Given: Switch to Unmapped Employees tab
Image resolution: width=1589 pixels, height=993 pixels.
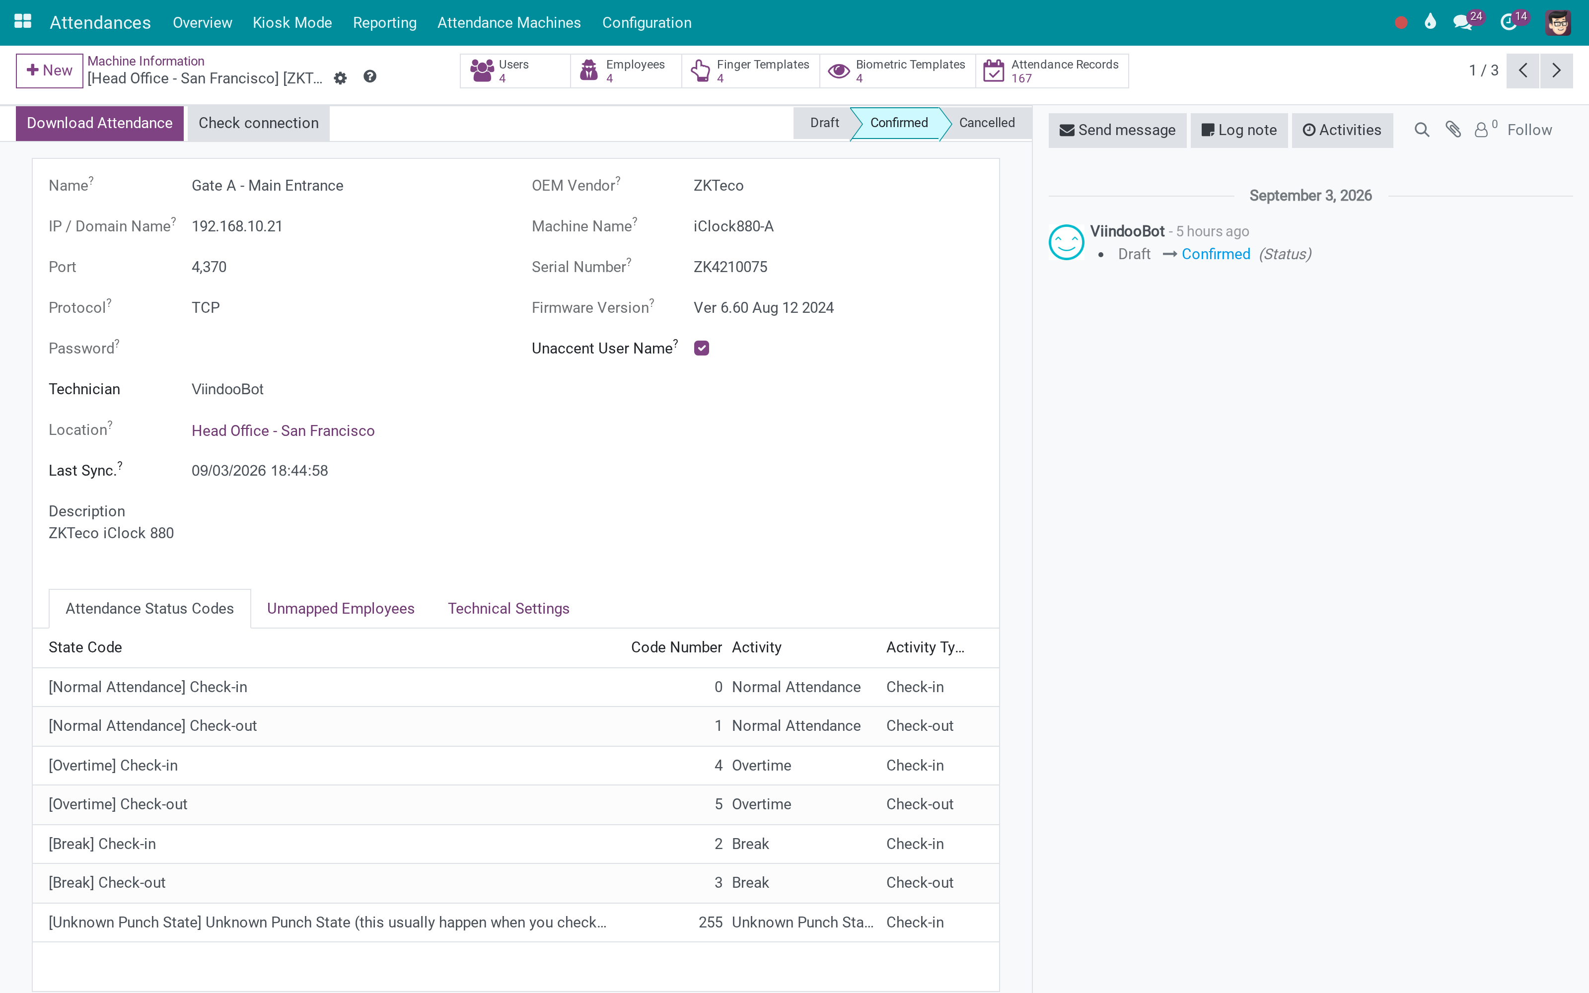Looking at the screenshot, I should 340,608.
